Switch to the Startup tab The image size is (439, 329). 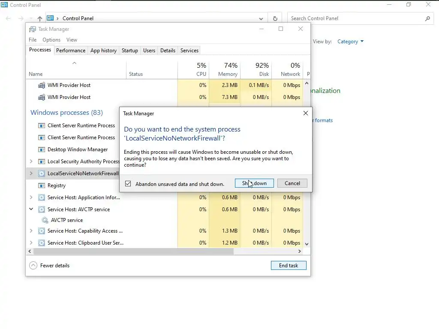129,51
